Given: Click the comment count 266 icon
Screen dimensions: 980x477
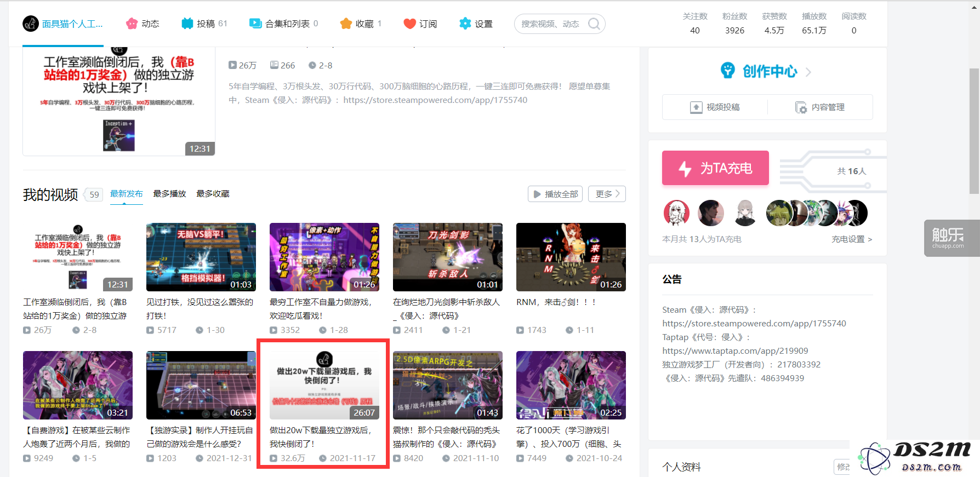Looking at the screenshot, I should 274,65.
